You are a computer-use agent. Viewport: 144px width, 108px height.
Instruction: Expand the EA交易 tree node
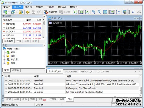coord(4,60)
